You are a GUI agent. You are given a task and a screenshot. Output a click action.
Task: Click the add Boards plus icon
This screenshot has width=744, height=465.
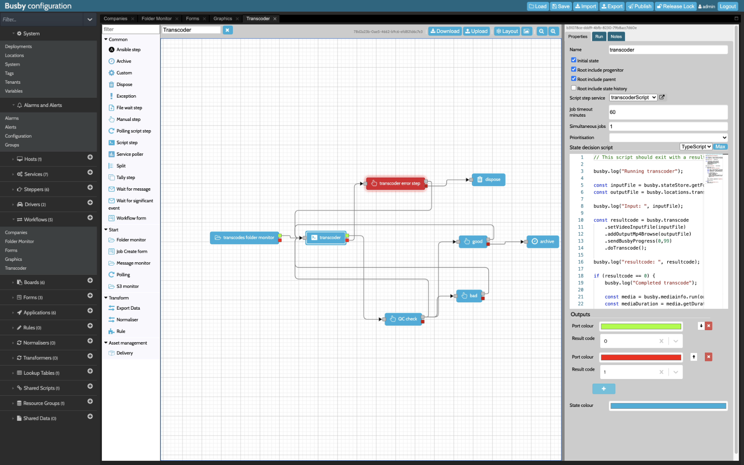point(90,281)
